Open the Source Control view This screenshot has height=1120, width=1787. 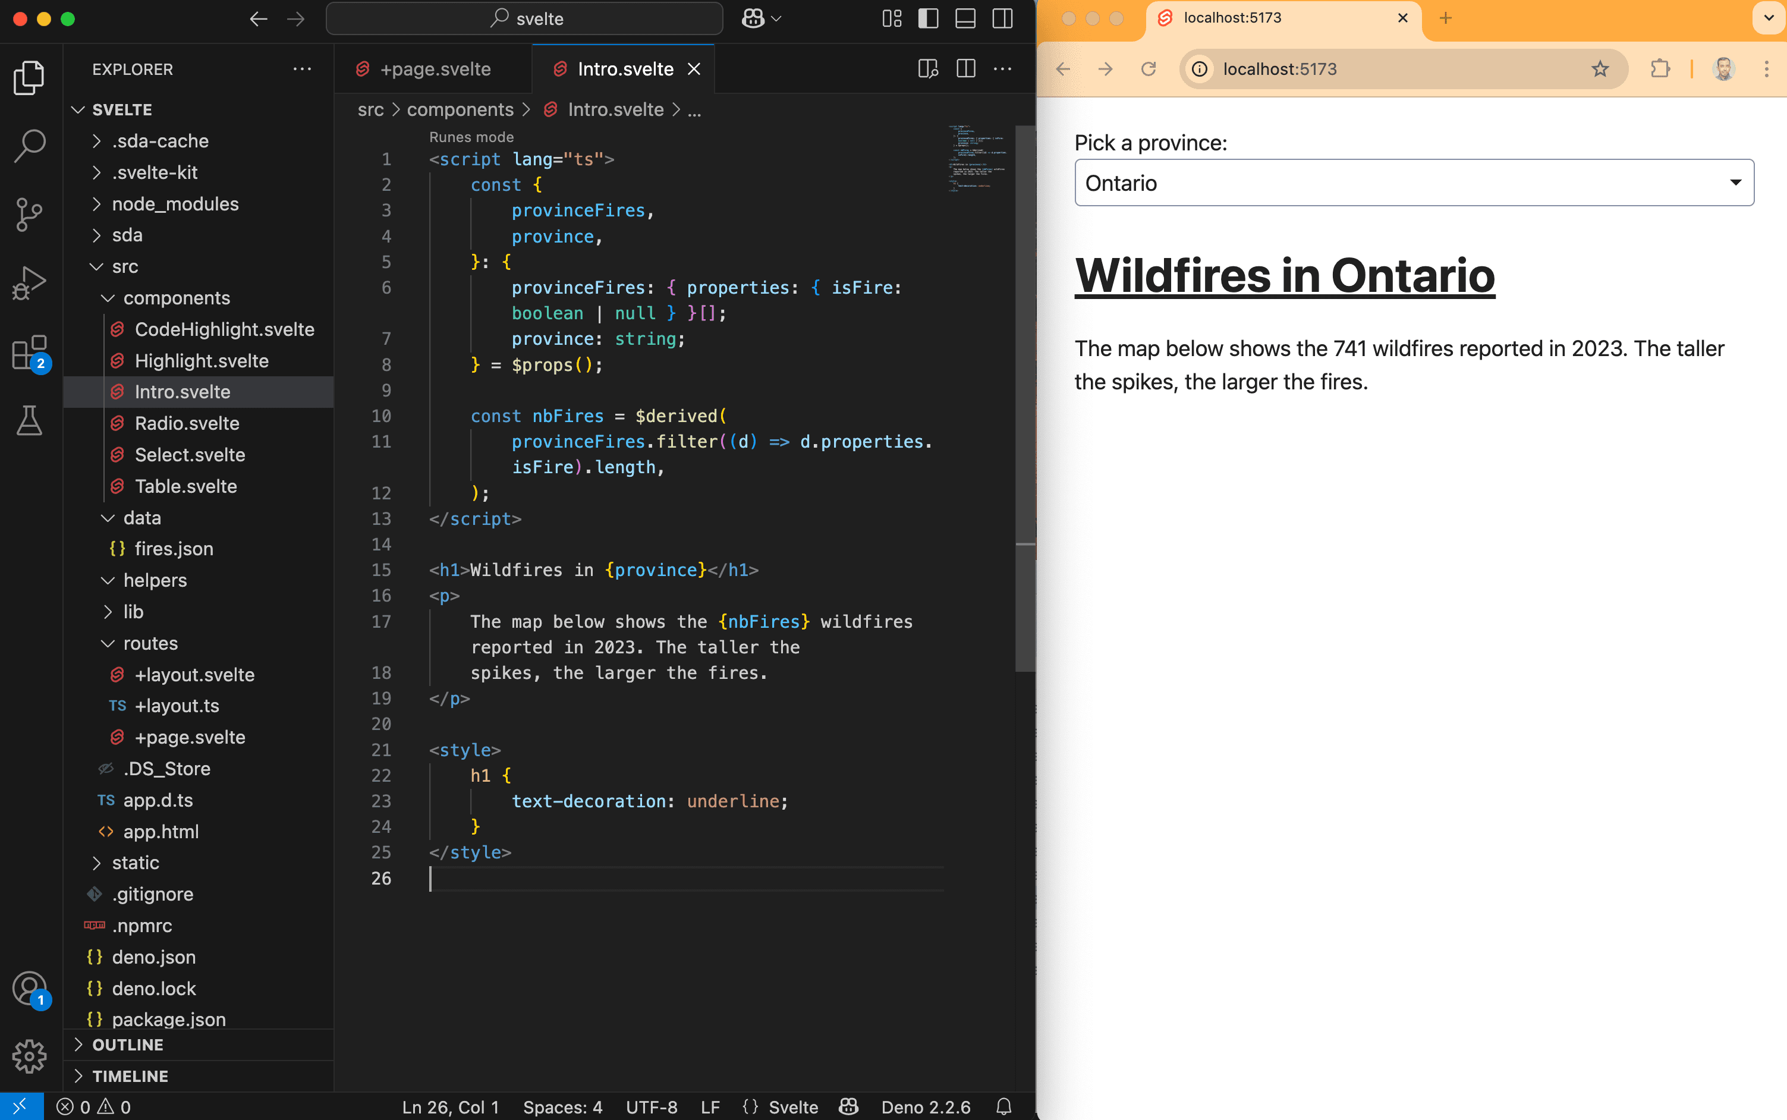30,215
